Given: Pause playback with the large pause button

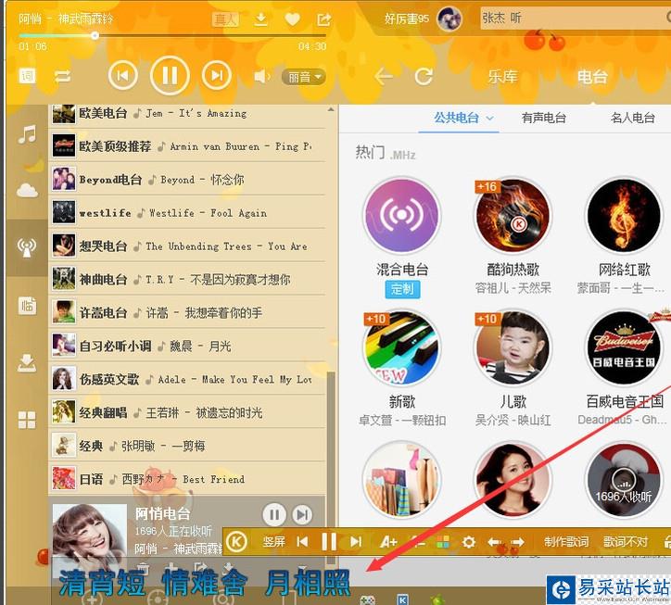Looking at the screenshot, I should [x=170, y=75].
